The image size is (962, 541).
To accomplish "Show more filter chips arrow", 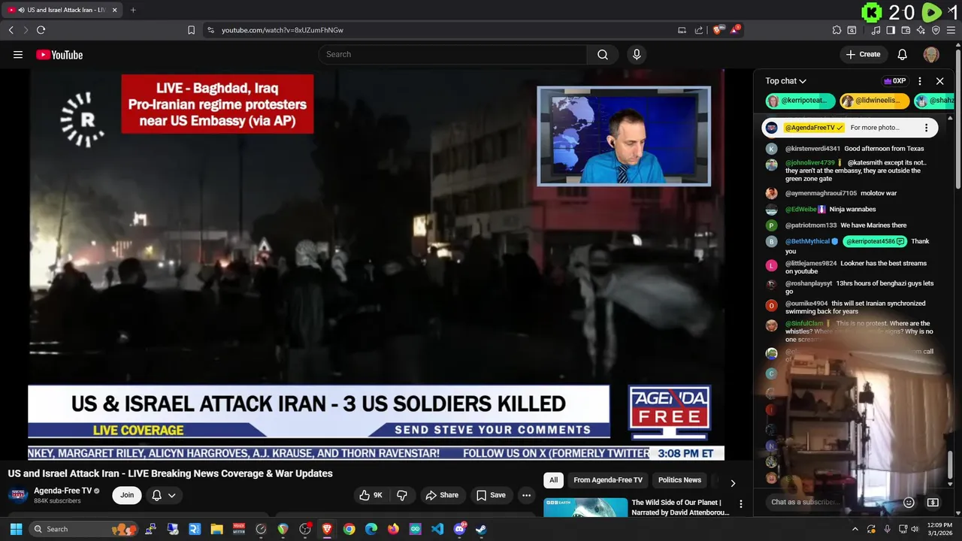I will click(x=733, y=482).
